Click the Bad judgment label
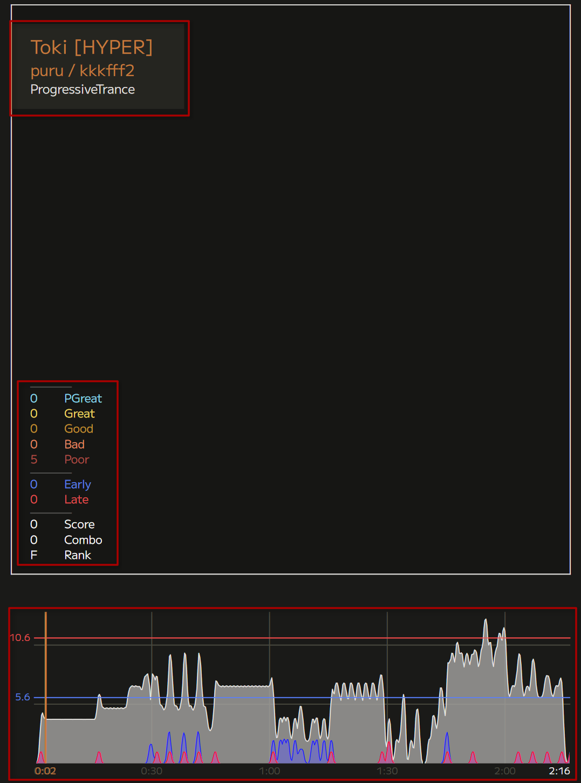The width and height of the screenshot is (581, 783). tap(74, 444)
